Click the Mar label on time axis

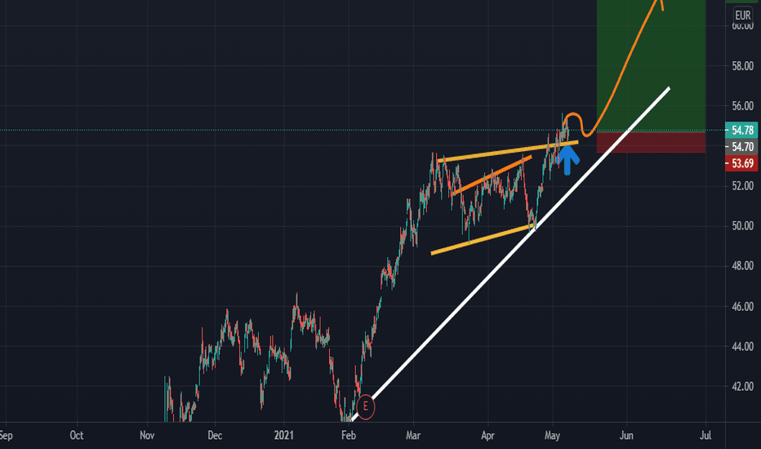tap(413, 435)
